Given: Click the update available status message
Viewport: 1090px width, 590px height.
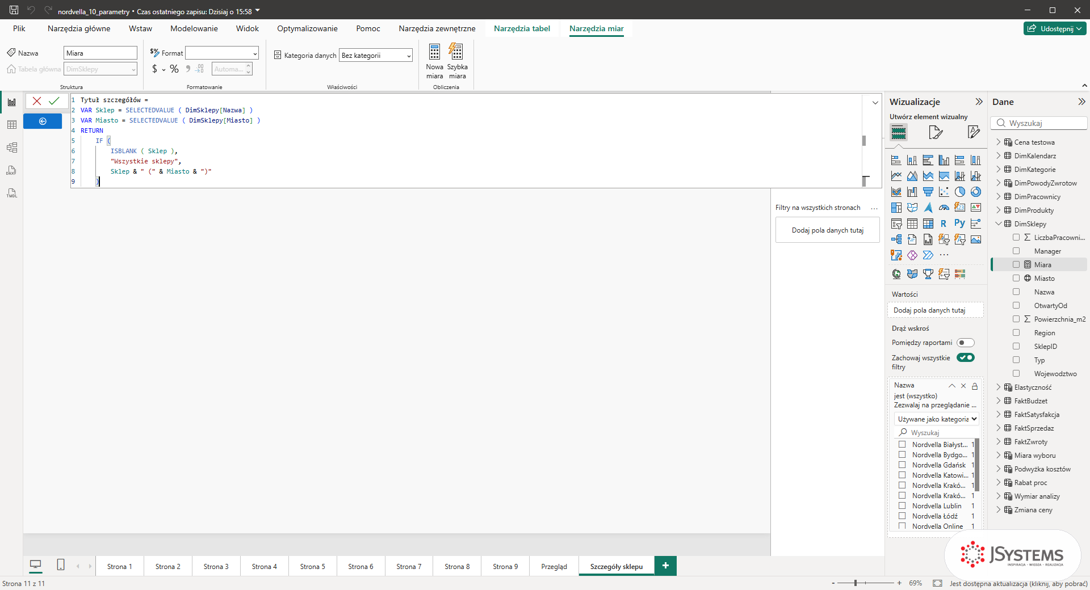Looking at the screenshot, I should [1018, 583].
